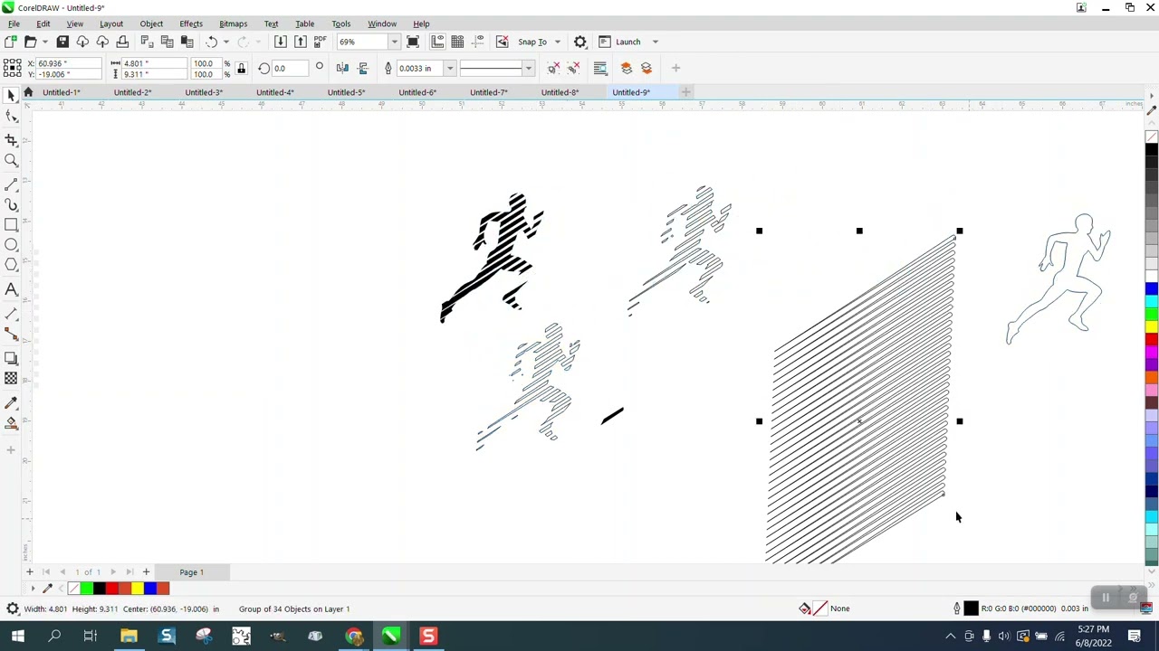Click the Save icon in toolbar
This screenshot has height=651, width=1159.
(62, 42)
